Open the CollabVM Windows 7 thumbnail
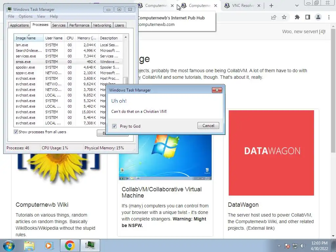 [165, 157]
